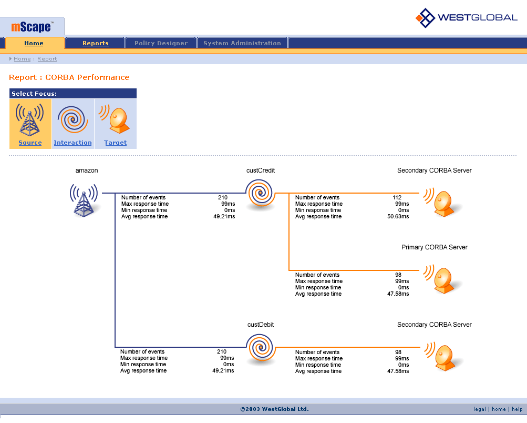
Task: Click the amazon source tower icon
Action: tap(84, 200)
